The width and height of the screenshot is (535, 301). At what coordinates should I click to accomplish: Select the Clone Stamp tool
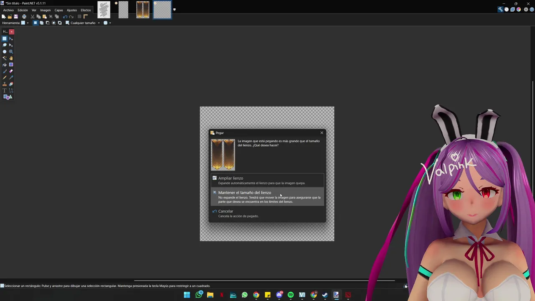(5, 84)
